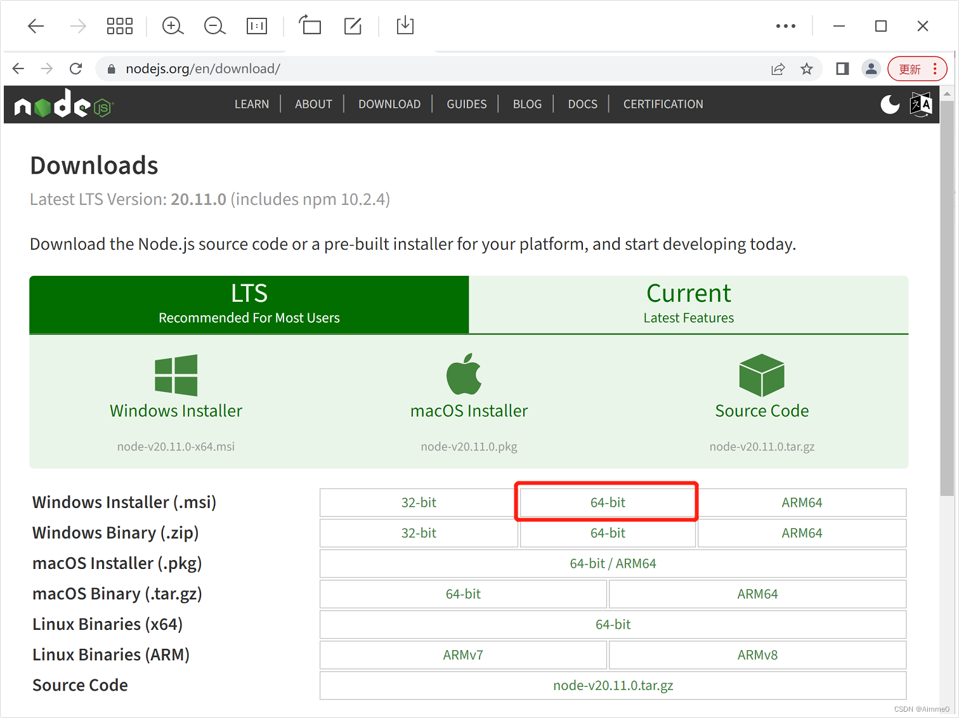The image size is (959, 718).
Task: Click the image viewer back arrow
Action: [36, 26]
